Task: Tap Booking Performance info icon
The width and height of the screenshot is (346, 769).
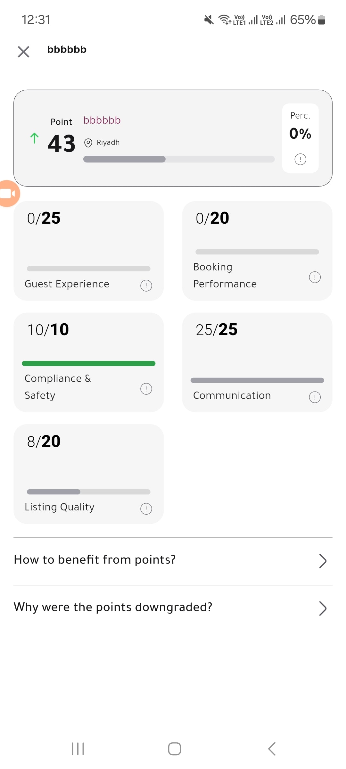Action: 315,277
